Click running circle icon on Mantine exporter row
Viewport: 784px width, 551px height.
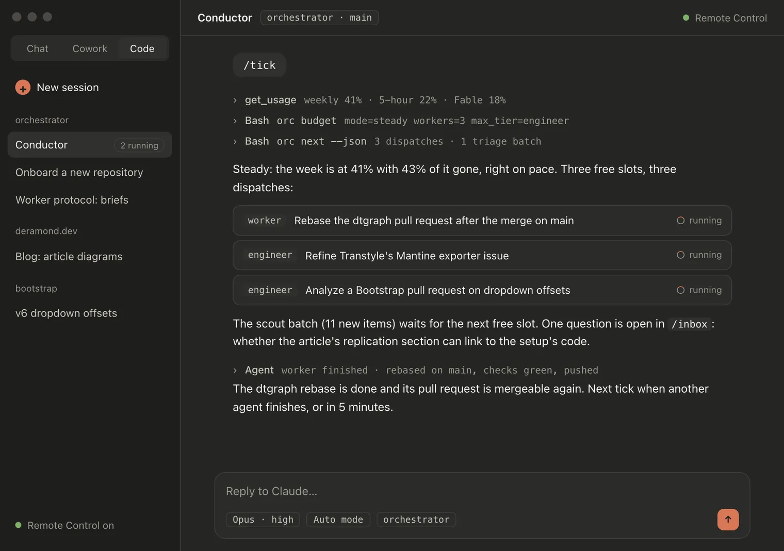coord(680,255)
